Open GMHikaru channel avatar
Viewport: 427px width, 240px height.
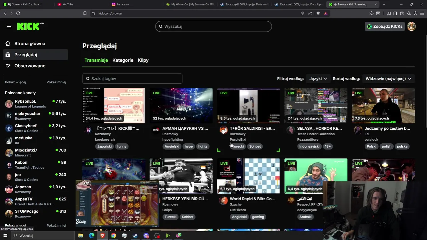(224, 201)
